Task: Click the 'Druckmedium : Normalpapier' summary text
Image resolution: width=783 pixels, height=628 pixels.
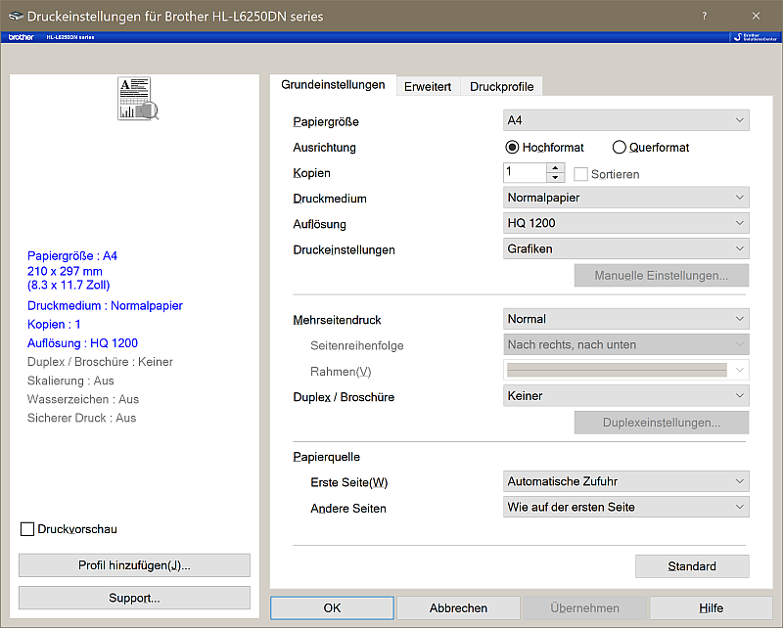Action: (x=105, y=305)
